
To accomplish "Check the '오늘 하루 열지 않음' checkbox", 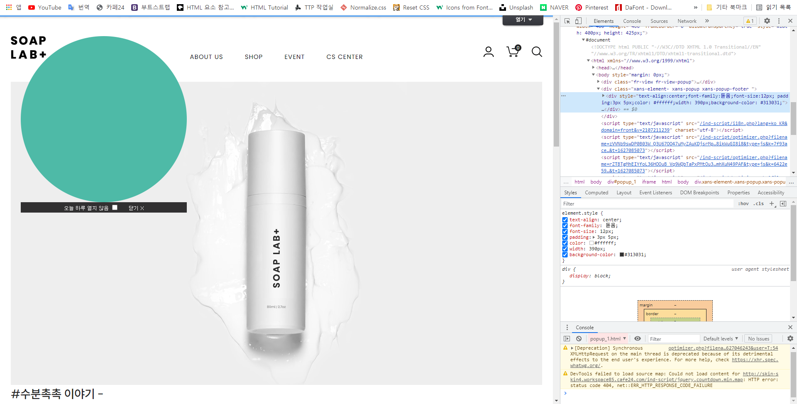I will 115,208.
